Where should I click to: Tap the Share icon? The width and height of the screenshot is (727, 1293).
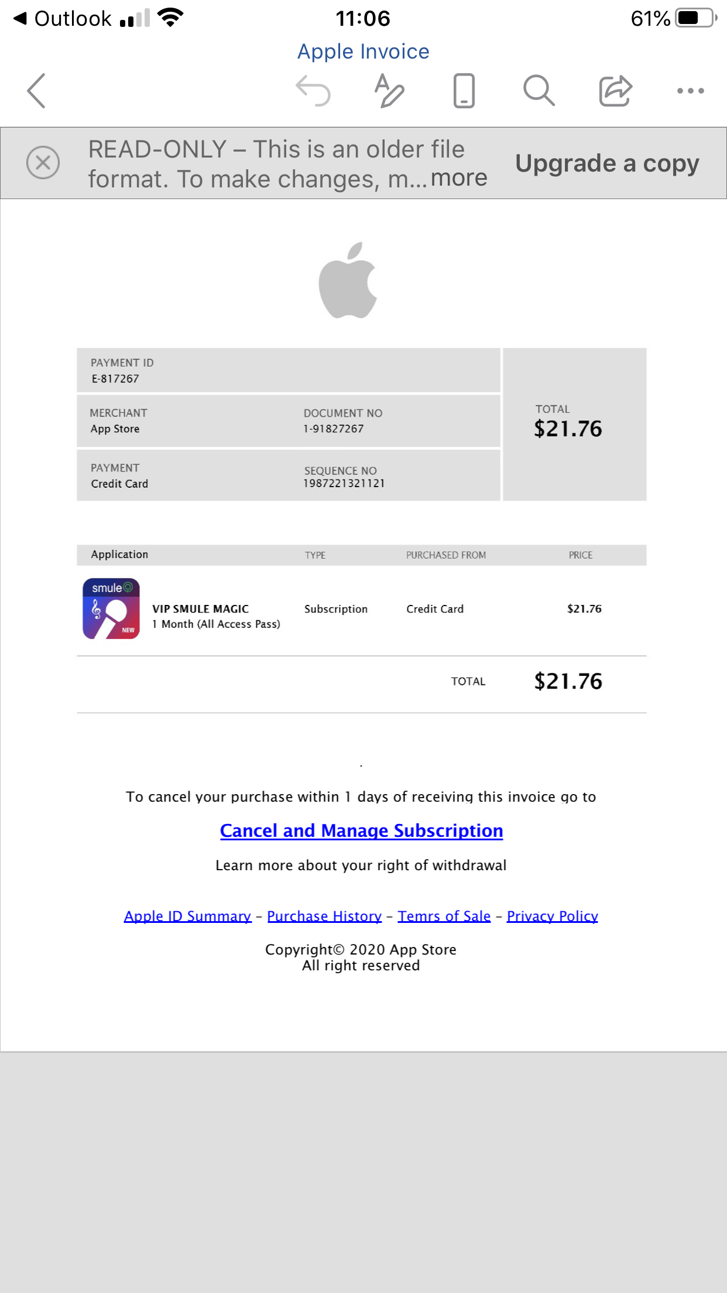pos(615,91)
